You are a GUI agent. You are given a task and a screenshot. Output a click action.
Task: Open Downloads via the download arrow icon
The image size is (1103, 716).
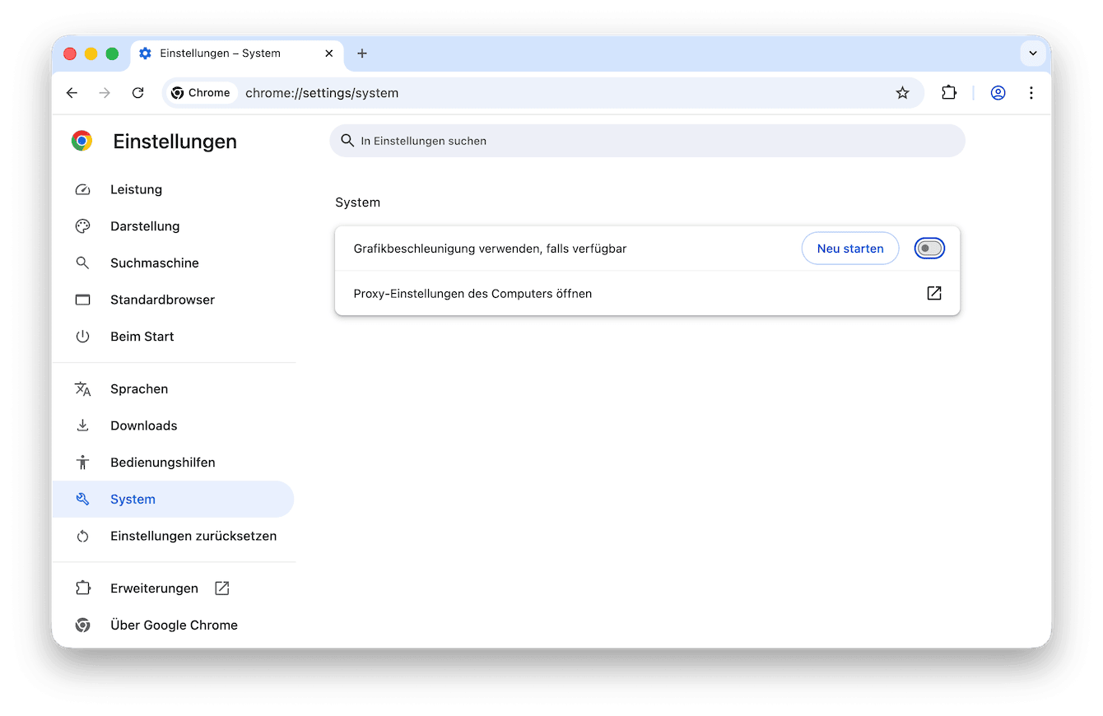[82, 425]
